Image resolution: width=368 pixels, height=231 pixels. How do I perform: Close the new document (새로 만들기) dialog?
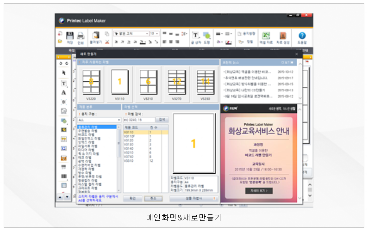(x=297, y=54)
